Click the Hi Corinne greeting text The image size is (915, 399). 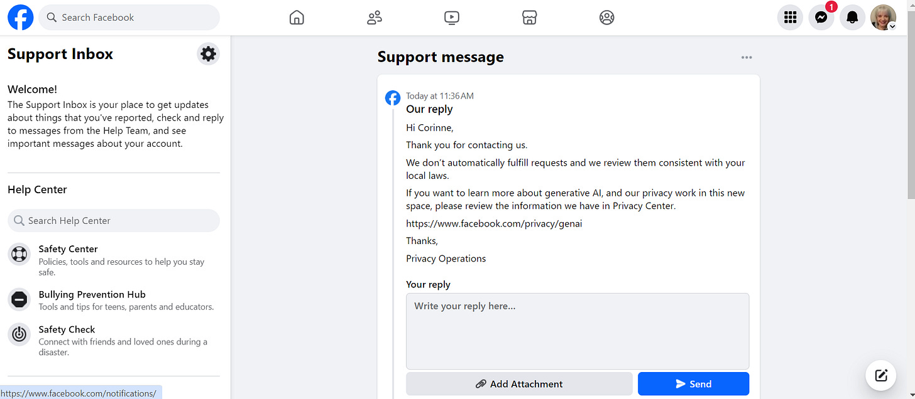pyautogui.click(x=430, y=128)
